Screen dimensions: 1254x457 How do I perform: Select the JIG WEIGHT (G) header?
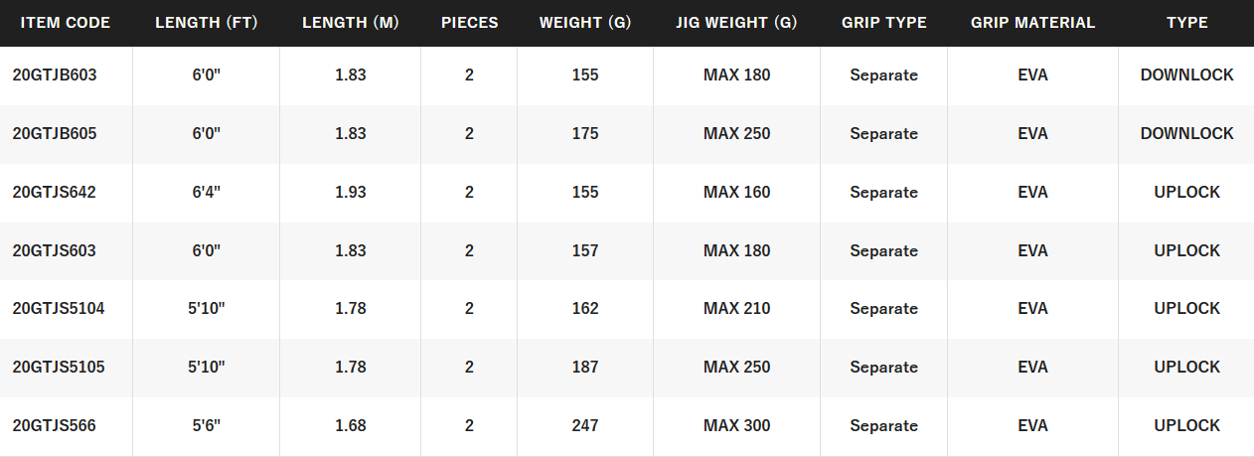click(x=736, y=23)
